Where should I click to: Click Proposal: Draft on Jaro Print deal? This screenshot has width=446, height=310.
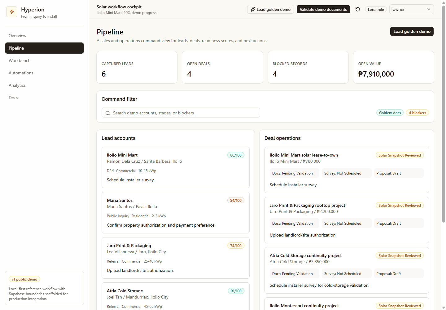point(399,223)
